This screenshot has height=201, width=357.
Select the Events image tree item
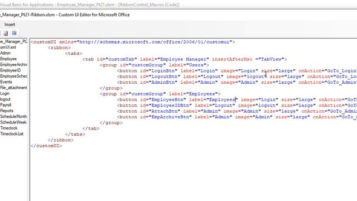click(6, 82)
